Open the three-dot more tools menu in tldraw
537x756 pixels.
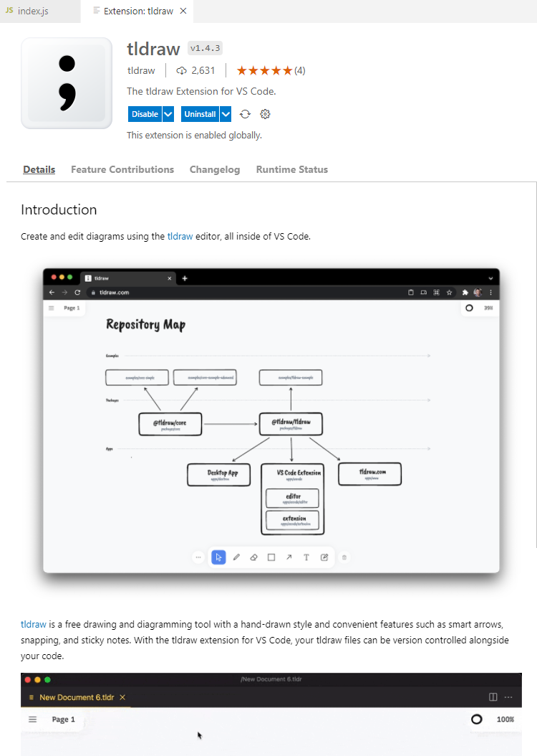click(198, 557)
